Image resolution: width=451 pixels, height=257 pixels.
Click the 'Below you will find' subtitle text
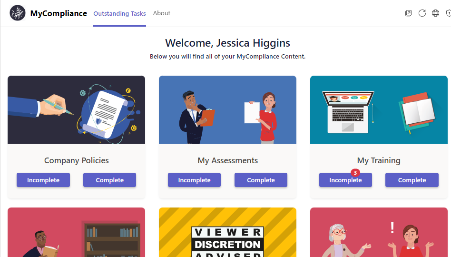(x=227, y=57)
